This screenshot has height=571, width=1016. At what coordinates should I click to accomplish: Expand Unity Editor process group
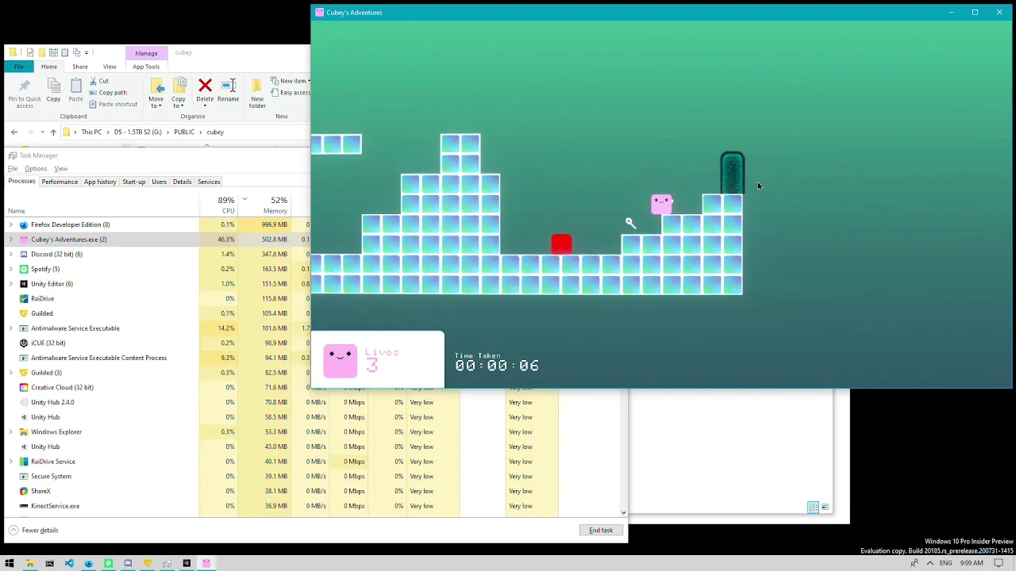pyautogui.click(x=11, y=284)
